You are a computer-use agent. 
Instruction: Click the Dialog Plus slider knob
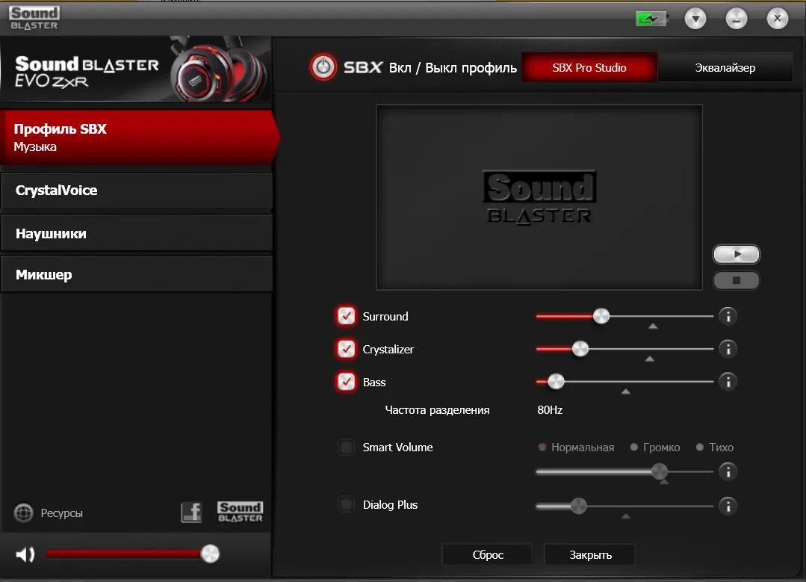tap(578, 506)
